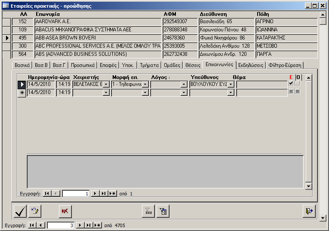Open the Χειριστής dropdown in first row
The height and width of the screenshot is (231, 329).
point(106,85)
